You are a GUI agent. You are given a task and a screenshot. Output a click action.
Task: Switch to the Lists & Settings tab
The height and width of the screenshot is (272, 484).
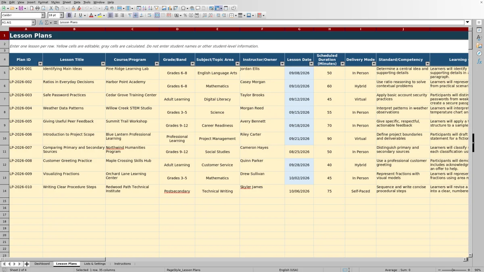(x=95, y=264)
